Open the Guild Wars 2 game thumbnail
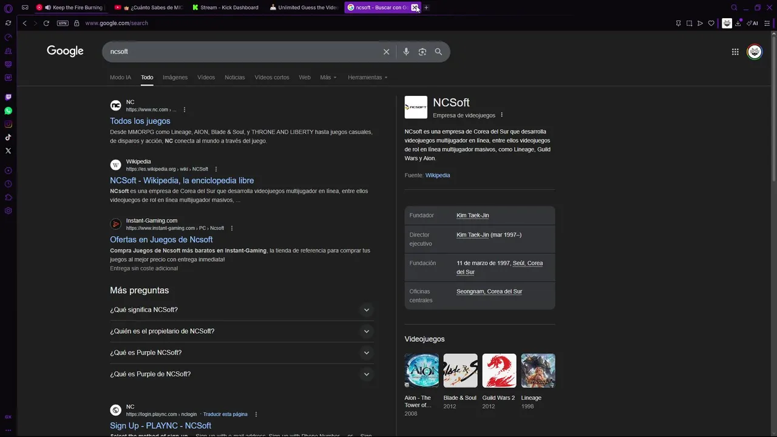This screenshot has height=437, width=777. click(x=500, y=371)
